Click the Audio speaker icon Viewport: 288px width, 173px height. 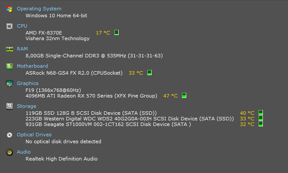[10, 152]
